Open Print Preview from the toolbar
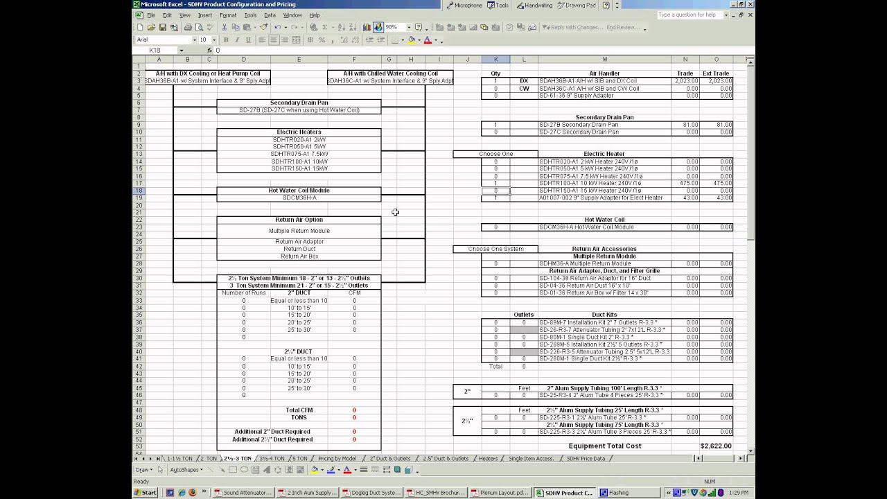Viewport: 887px width, 499px height. (x=199, y=27)
